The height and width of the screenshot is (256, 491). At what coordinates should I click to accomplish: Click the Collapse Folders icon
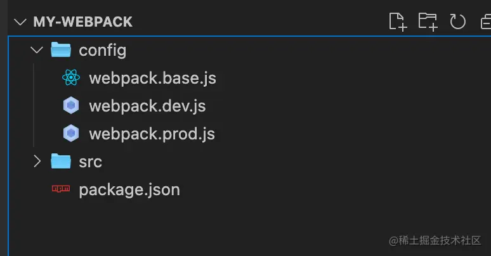tap(485, 22)
